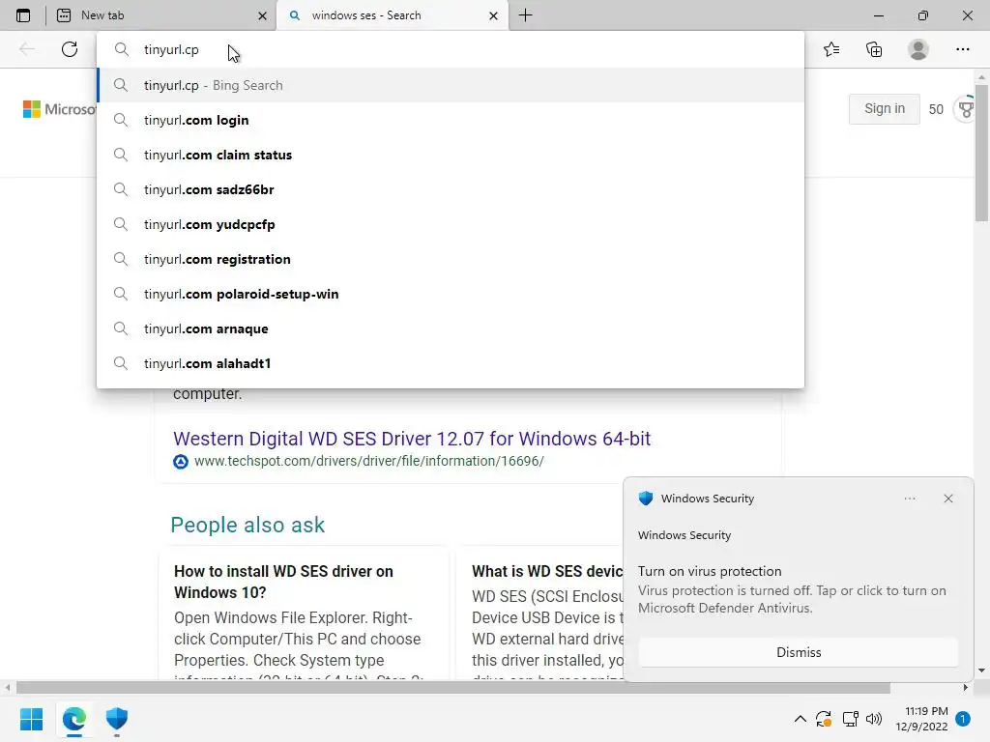
Task: Select suggestion tinyurl.com login
Action: pos(451,120)
